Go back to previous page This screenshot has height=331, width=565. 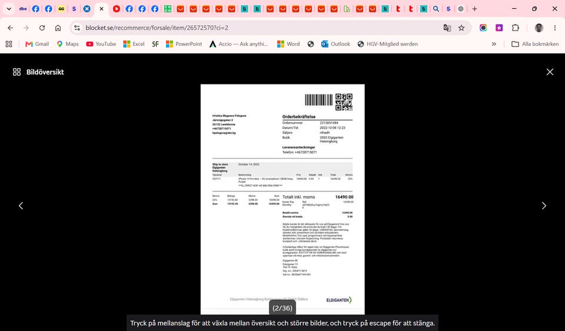(x=11, y=28)
